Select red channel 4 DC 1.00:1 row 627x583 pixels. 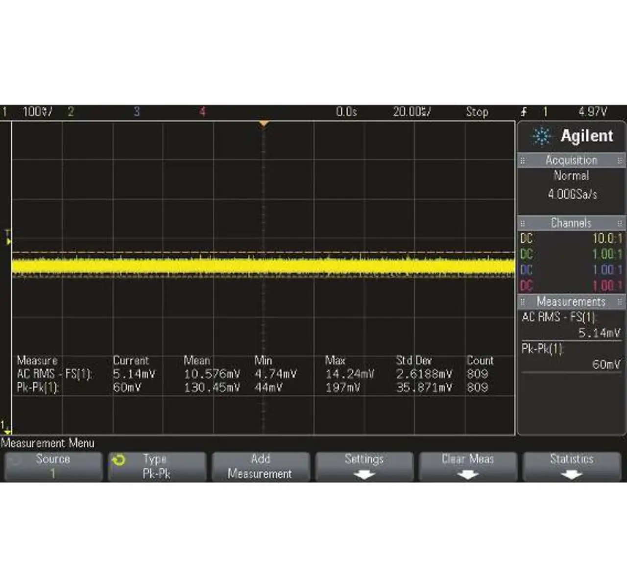pos(571,285)
